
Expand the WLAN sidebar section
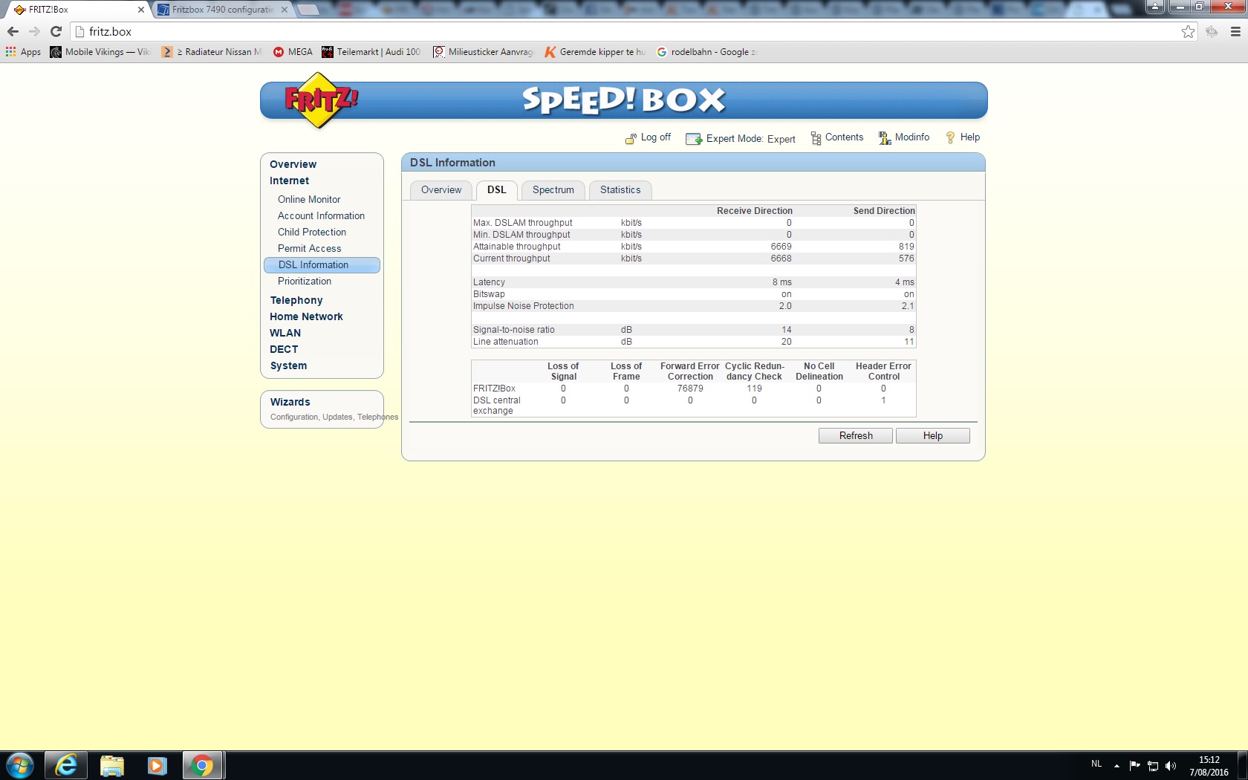pos(285,333)
